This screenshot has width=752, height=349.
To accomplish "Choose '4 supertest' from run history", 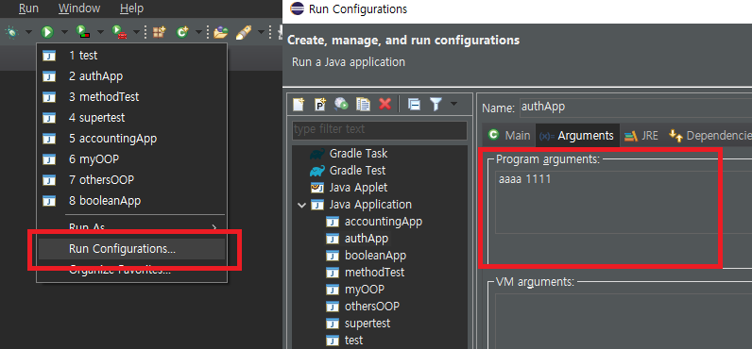I will tap(131, 118).
